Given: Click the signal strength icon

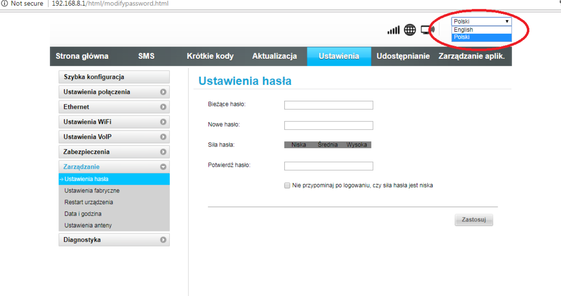Looking at the screenshot, I should (393, 29).
